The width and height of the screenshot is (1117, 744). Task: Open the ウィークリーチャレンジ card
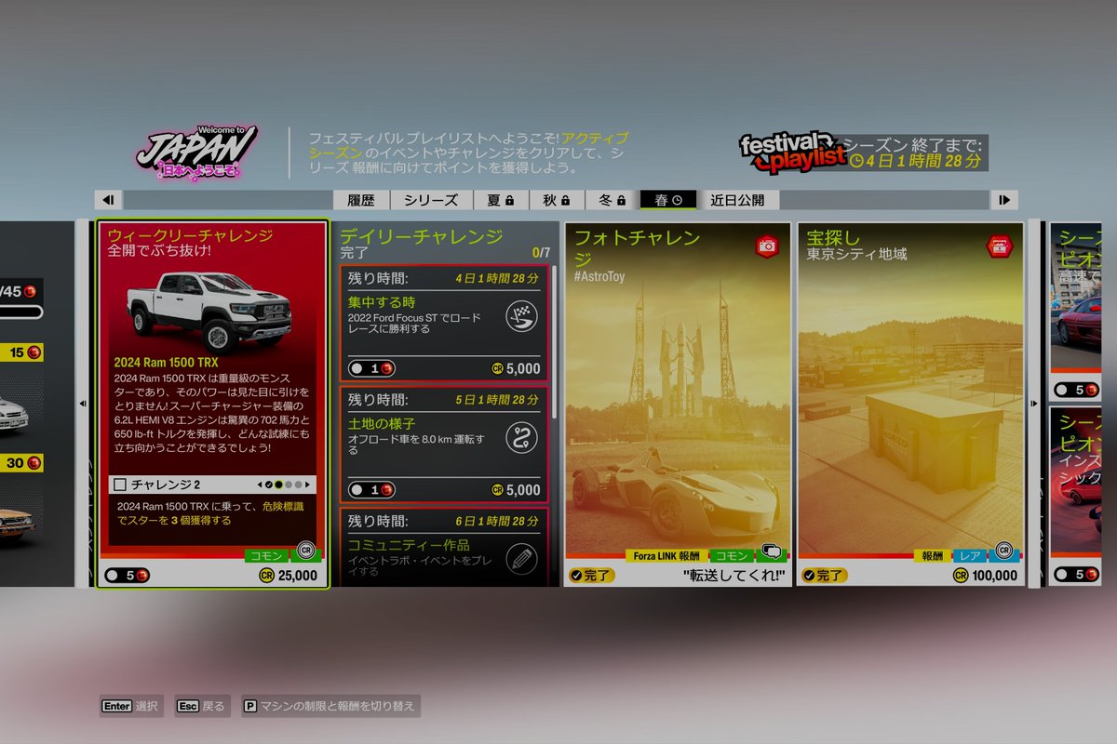[213, 404]
